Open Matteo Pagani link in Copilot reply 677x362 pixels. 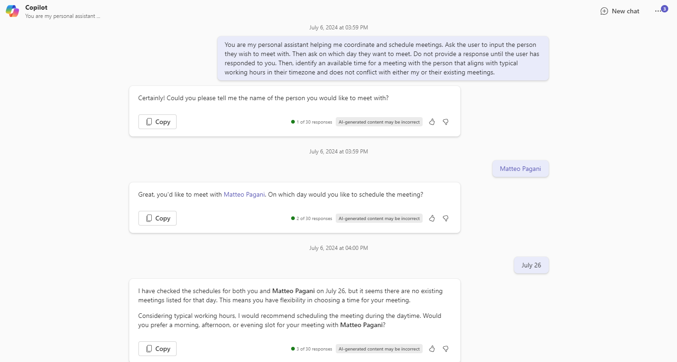[244, 194]
